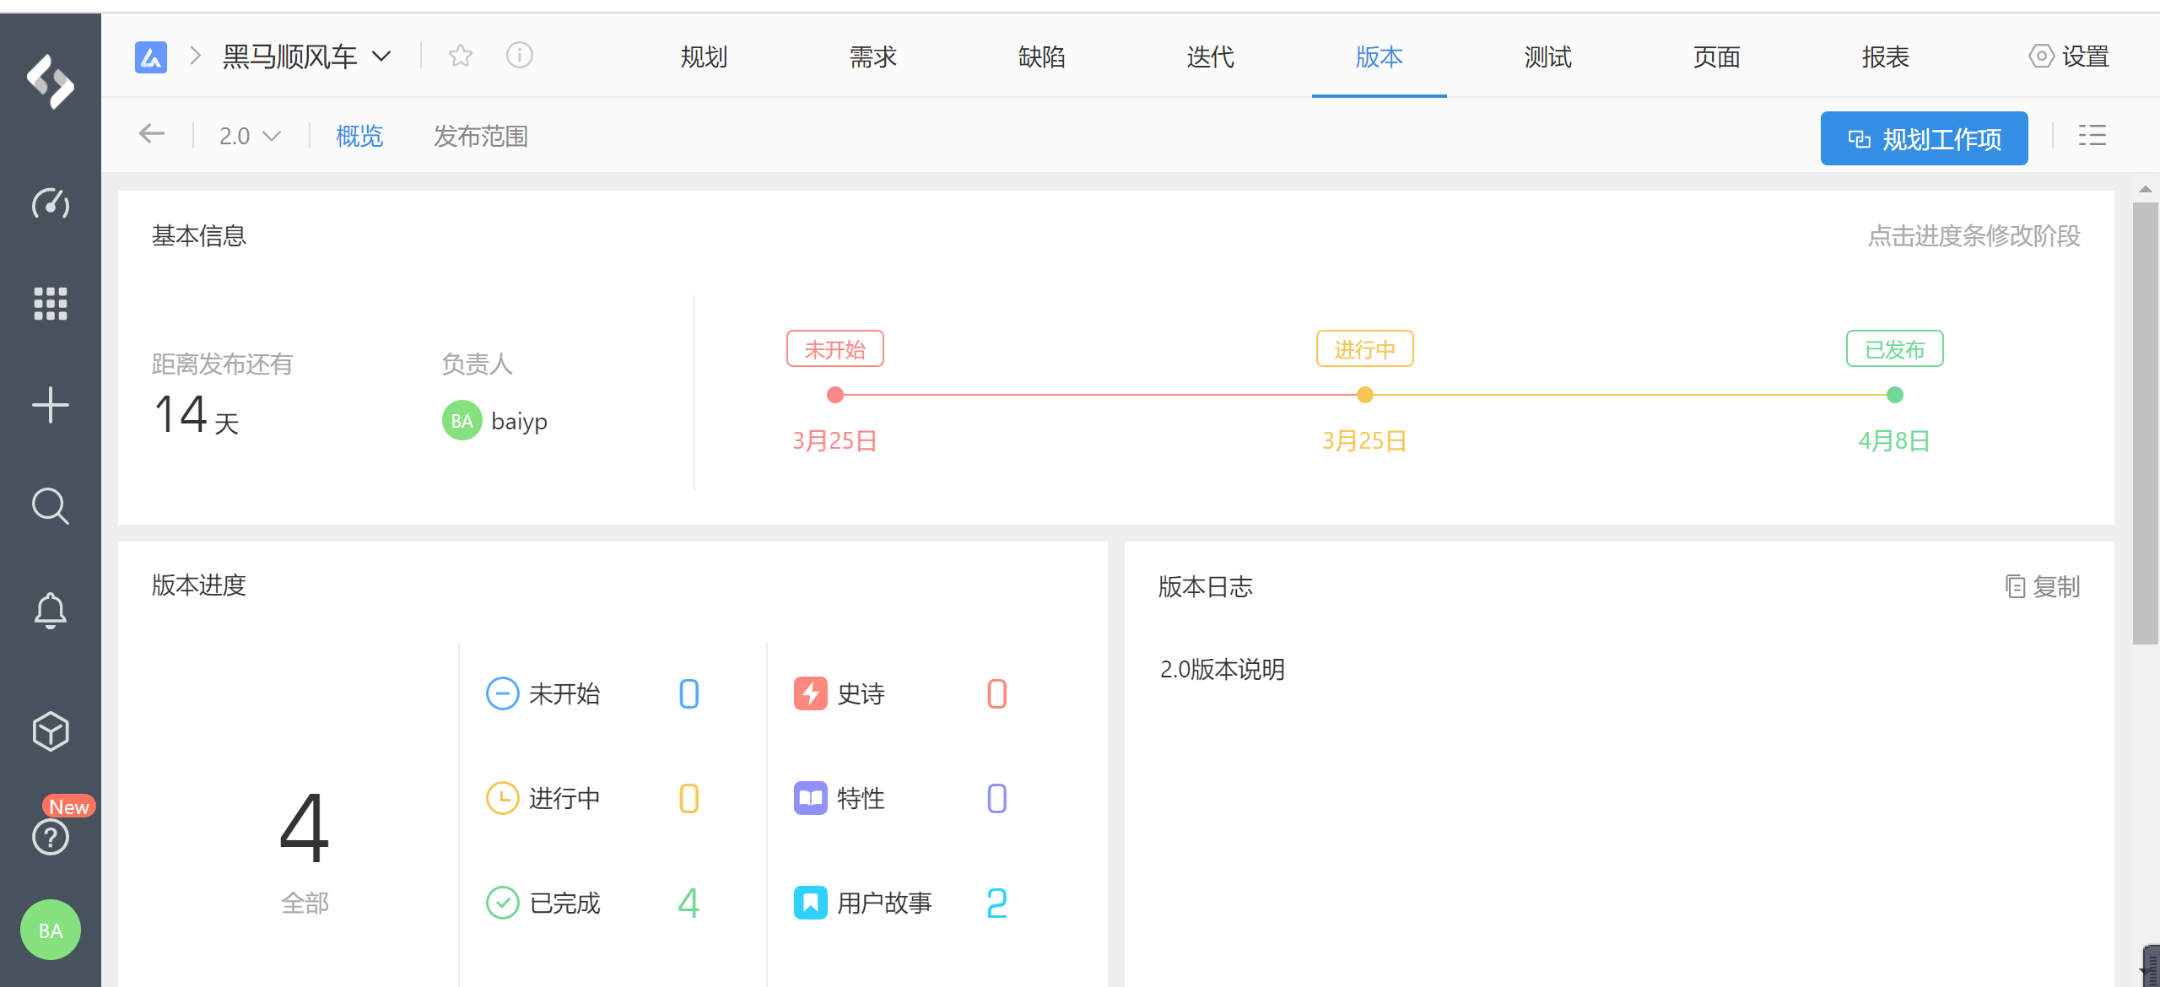Click the 已发布 stage label
Screen dimensions: 2160x987
(x=1894, y=348)
